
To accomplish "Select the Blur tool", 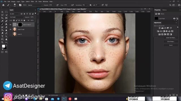I will tap(6, 30).
